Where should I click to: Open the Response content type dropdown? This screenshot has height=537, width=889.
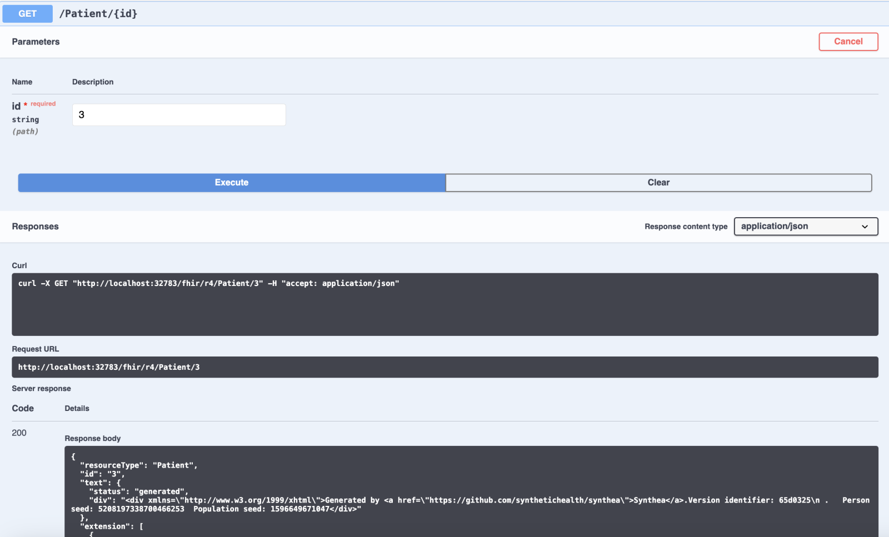(x=805, y=227)
